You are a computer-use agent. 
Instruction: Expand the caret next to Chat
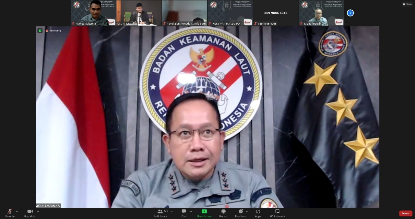coord(191,212)
